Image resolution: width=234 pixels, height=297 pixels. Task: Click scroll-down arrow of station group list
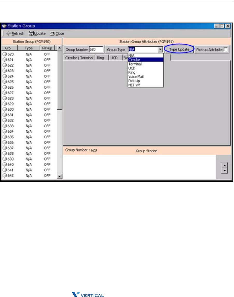click(x=59, y=176)
